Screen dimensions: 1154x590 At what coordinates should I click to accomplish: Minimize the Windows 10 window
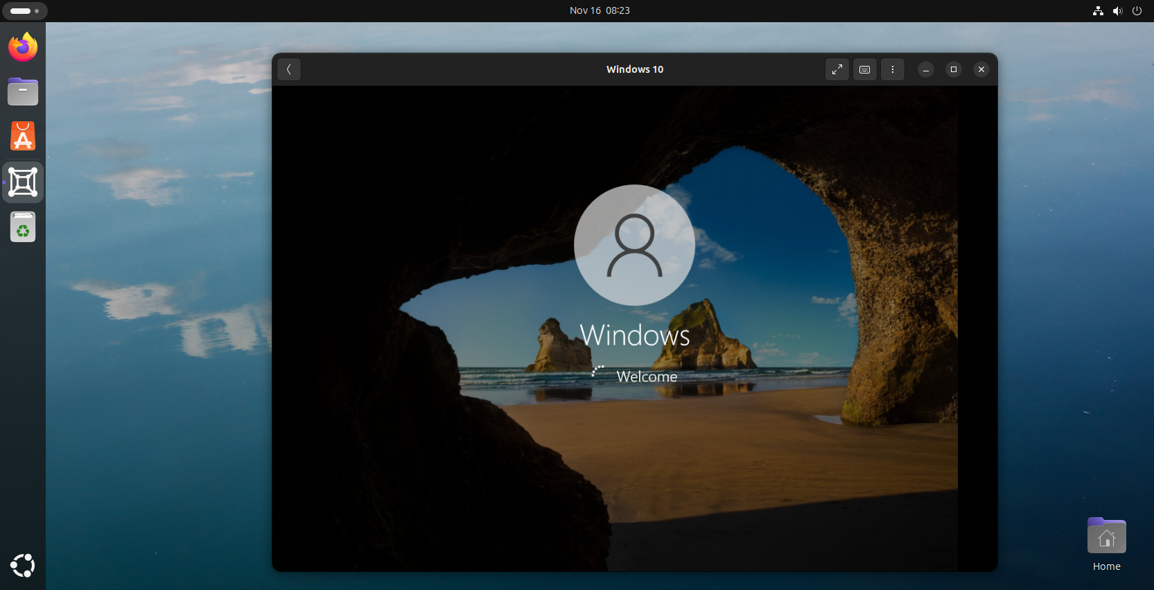point(926,69)
